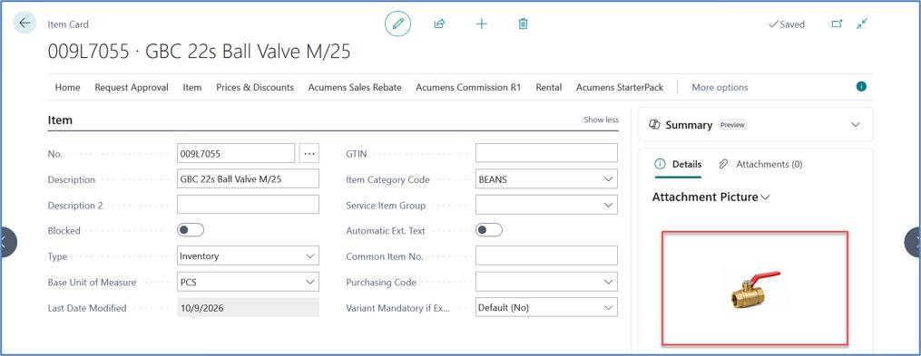The height and width of the screenshot is (356, 921).
Task: Click Show less in Item section
Action: pos(601,119)
